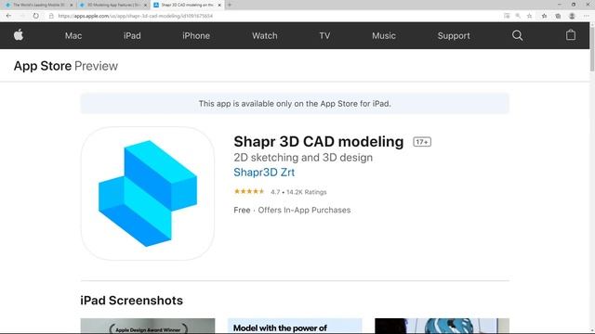The height and width of the screenshot is (334, 595).
Task: Add this page to favorites star icon
Action: (x=529, y=16)
